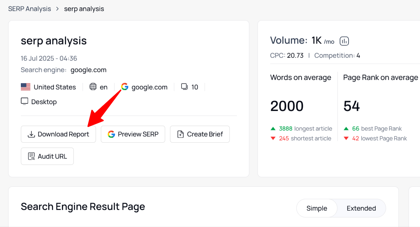Click the Audit URL magnifier icon
This screenshot has height=227, width=420.
coord(31,156)
